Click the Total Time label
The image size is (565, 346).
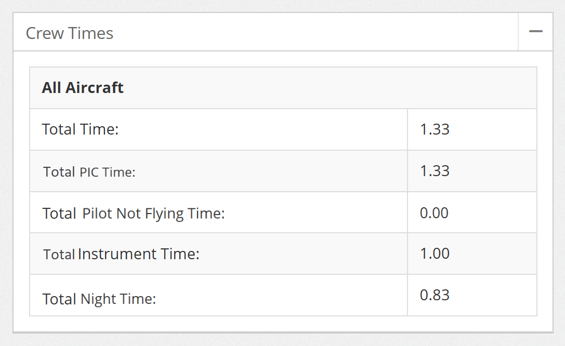(x=81, y=129)
